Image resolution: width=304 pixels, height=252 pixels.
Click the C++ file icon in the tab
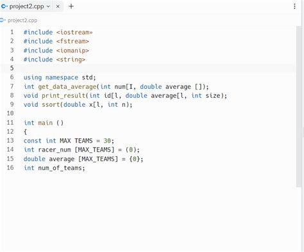[x=4, y=6]
